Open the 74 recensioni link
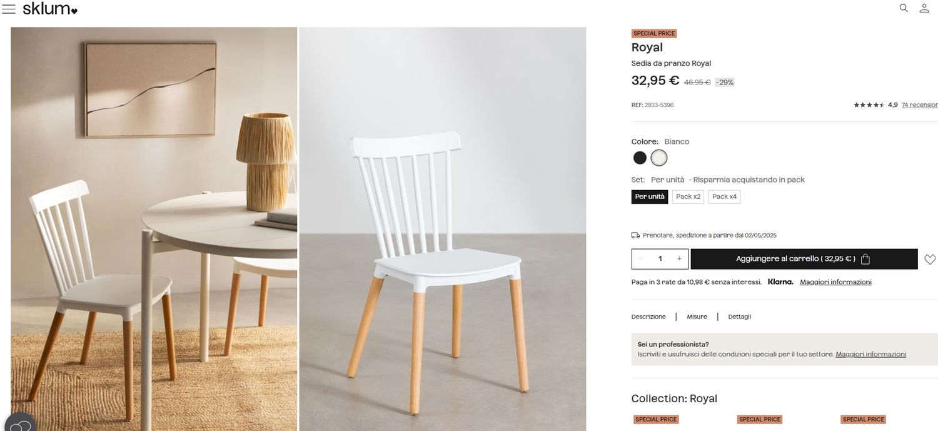Viewport: 938px width, 431px height. (920, 105)
